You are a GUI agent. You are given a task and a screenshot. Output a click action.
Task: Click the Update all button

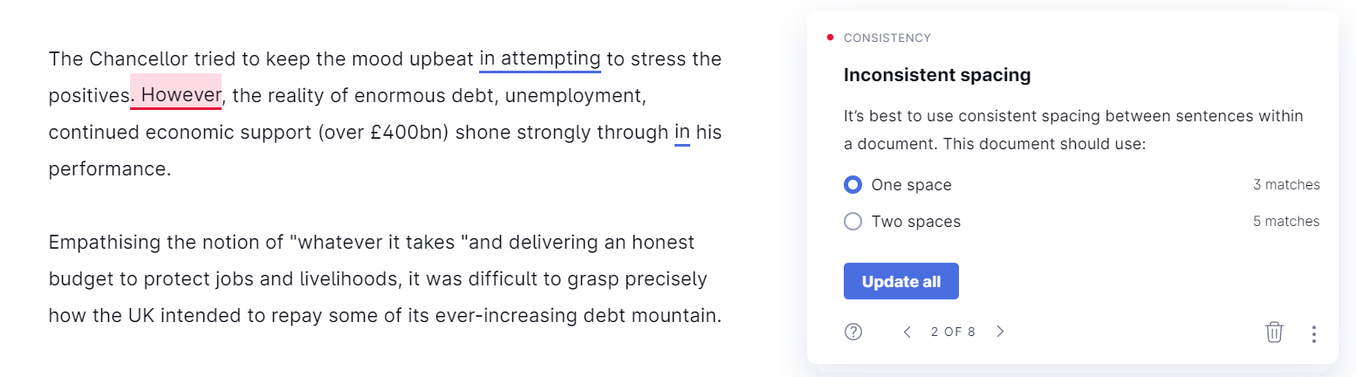(x=901, y=281)
